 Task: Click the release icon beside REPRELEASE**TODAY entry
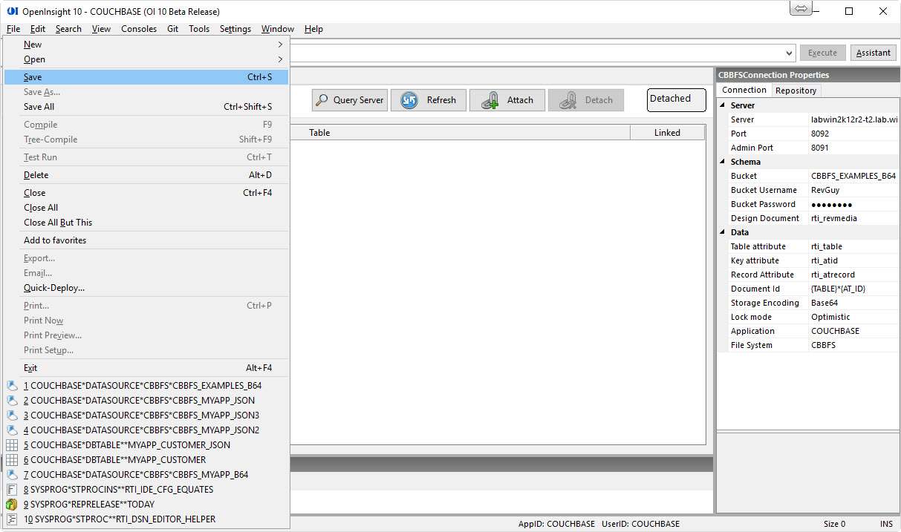coord(12,505)
